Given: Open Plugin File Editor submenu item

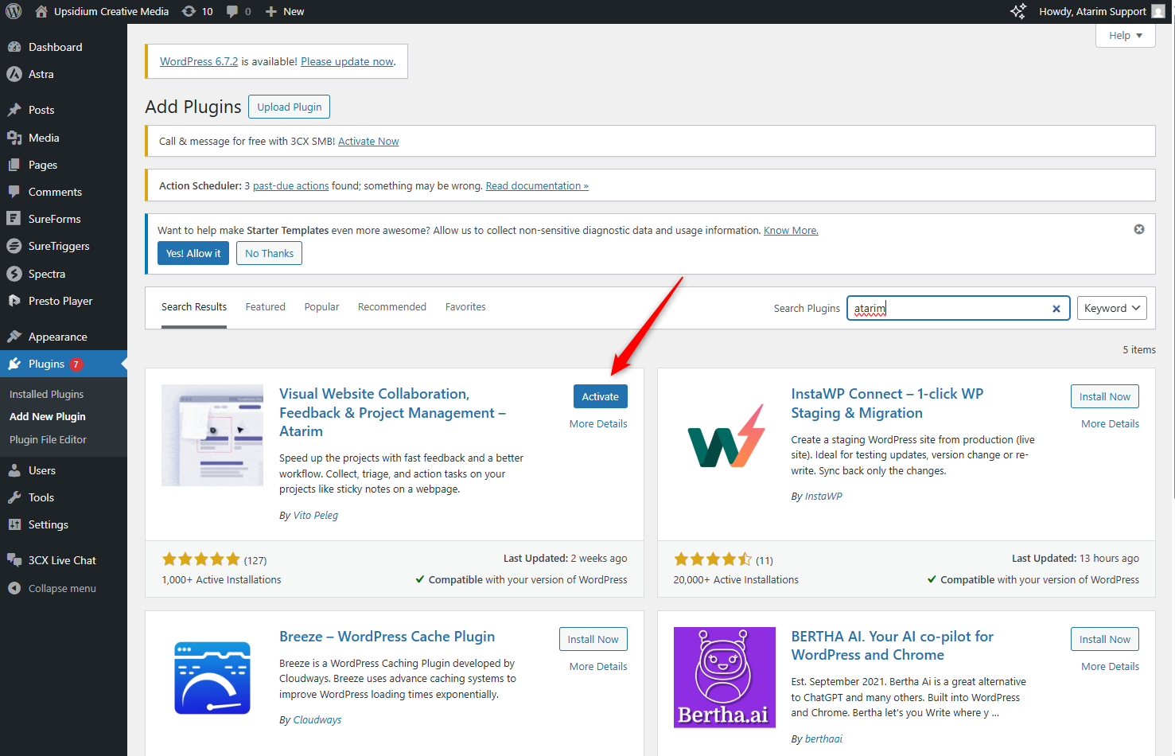Looking at the screenshot, I should (x=48, y=439).
